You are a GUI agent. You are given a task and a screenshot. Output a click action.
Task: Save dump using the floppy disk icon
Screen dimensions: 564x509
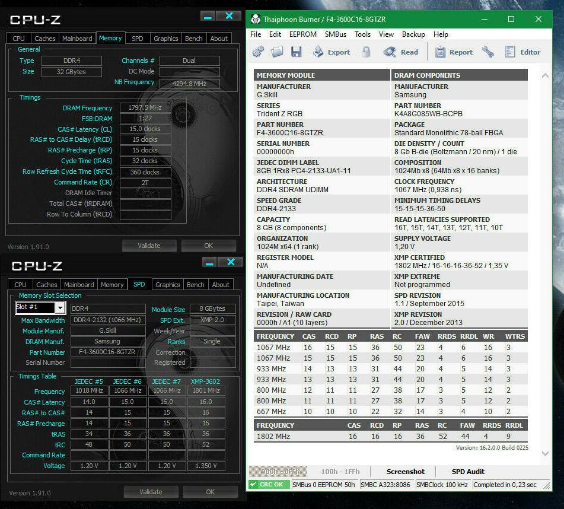(x=296, y=52)
